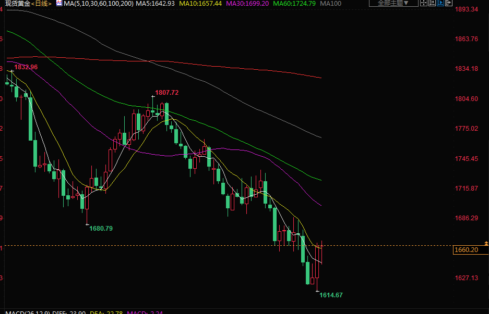Toggle the MA10:1657.44 yellow legend
489x314 pixels.
click(x=200, y=4)
